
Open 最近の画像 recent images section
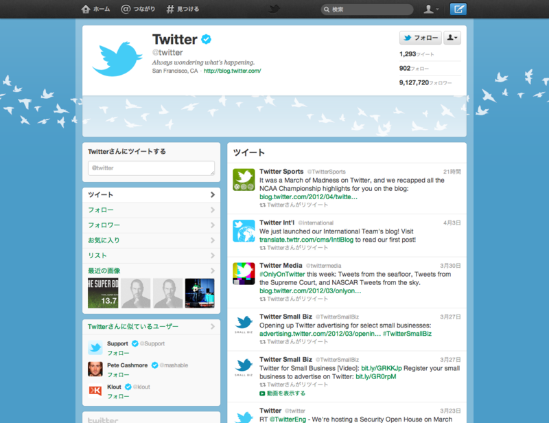[151, 271]
